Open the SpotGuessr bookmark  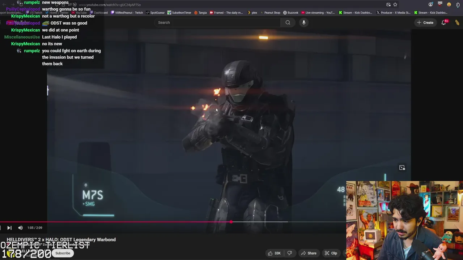155,13
